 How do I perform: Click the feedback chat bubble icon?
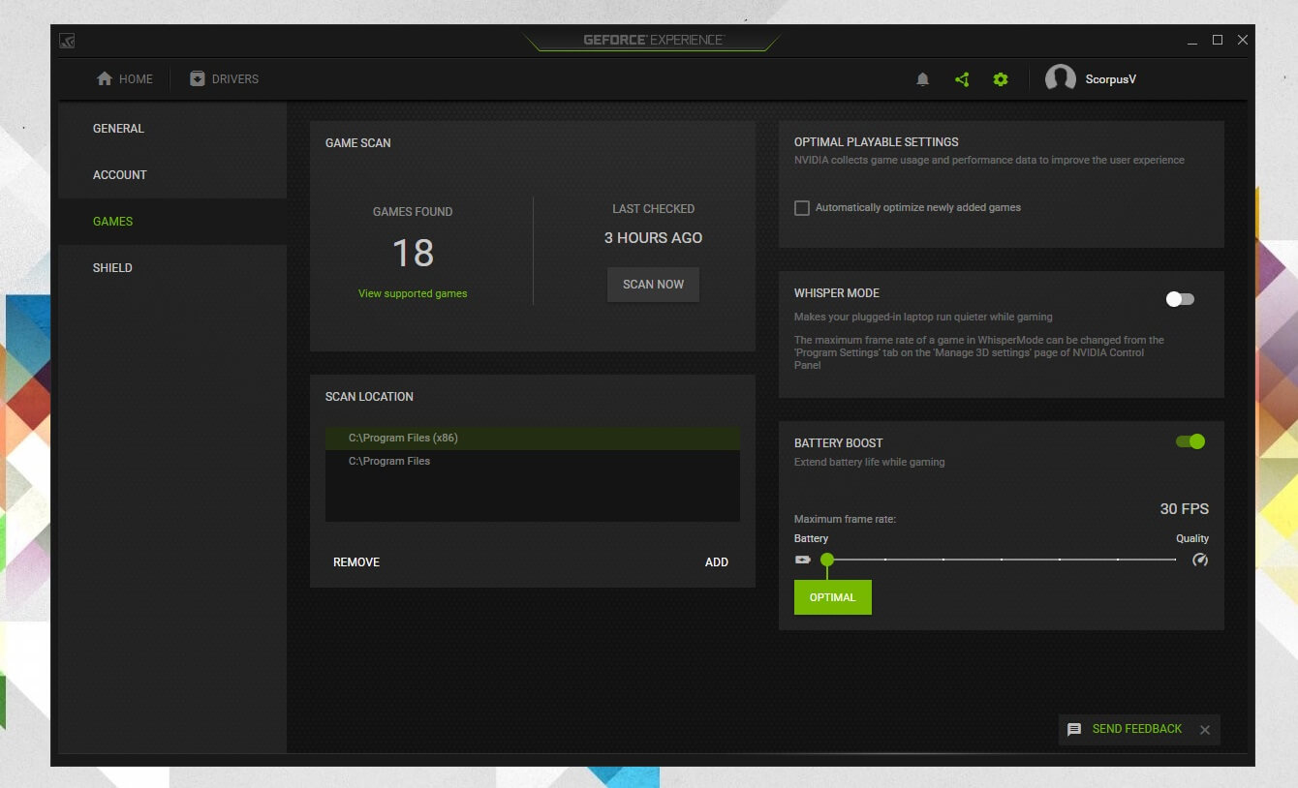click(x=1074, y=729)
